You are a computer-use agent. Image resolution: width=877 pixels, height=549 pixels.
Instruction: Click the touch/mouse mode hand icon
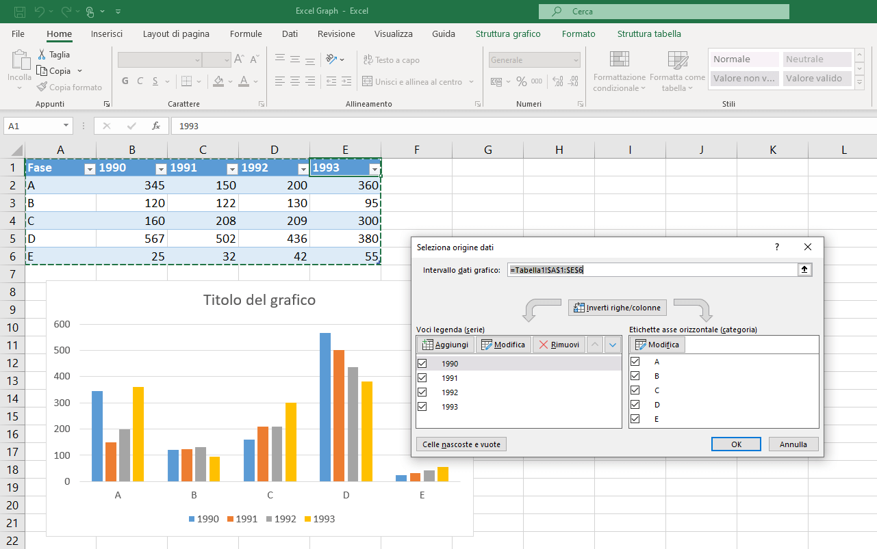click(90, 11)
